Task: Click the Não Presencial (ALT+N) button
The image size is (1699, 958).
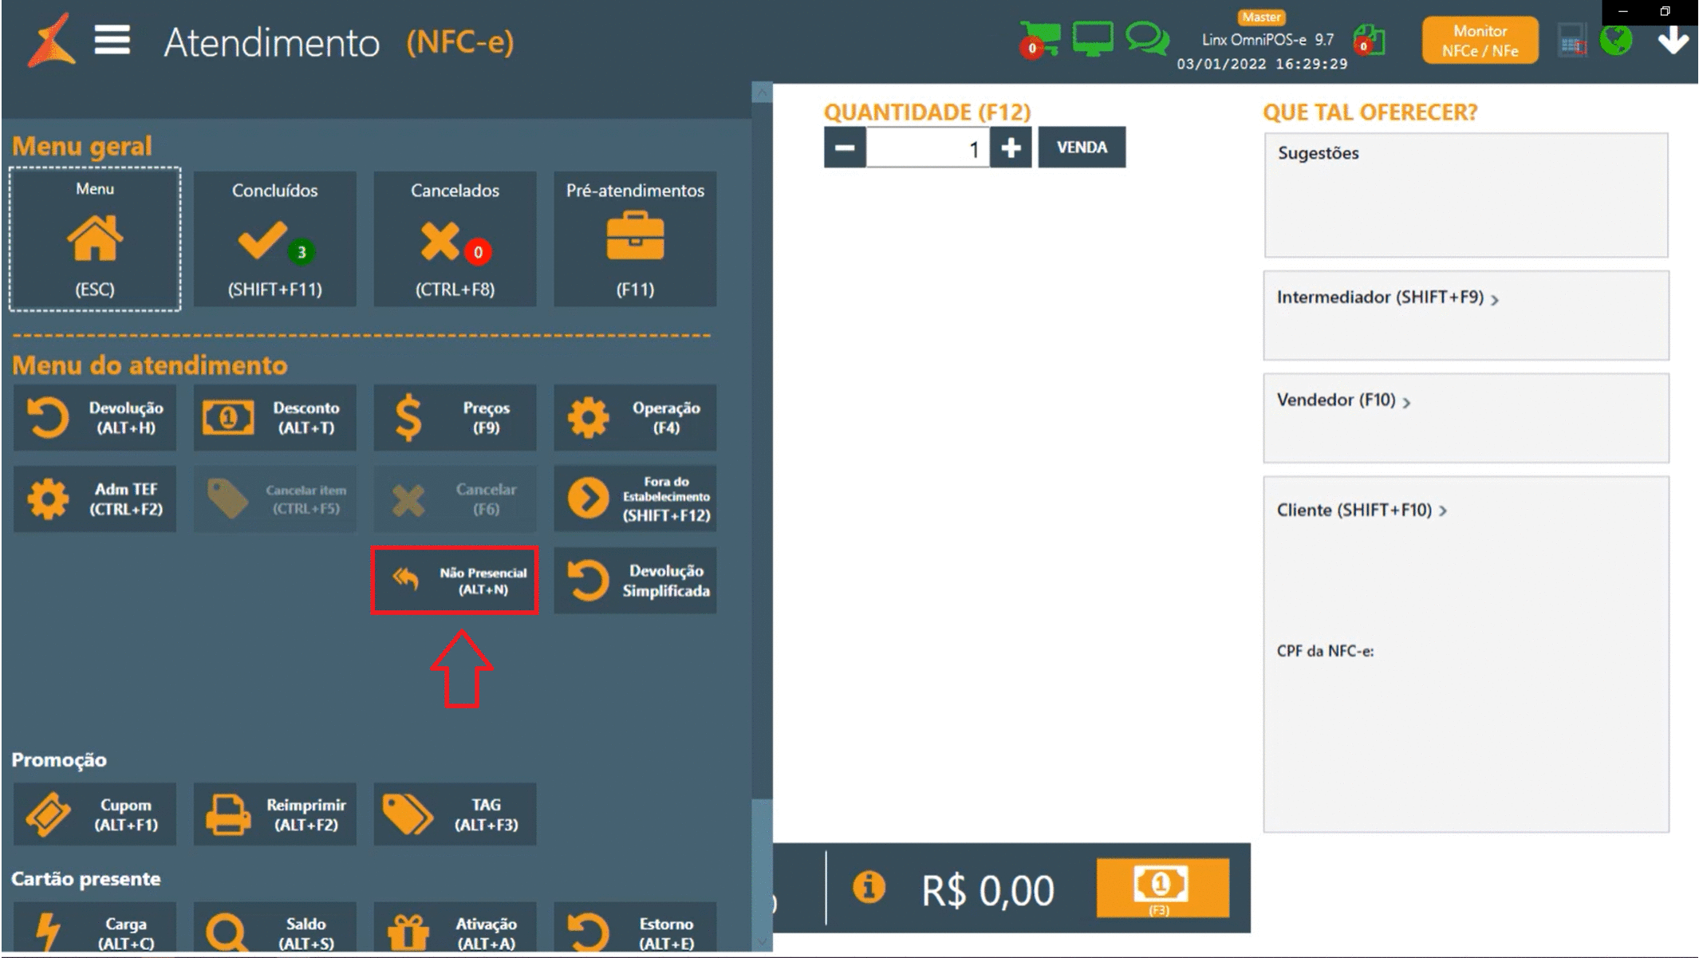Action: pyautogui.click(x=455, y=581)
